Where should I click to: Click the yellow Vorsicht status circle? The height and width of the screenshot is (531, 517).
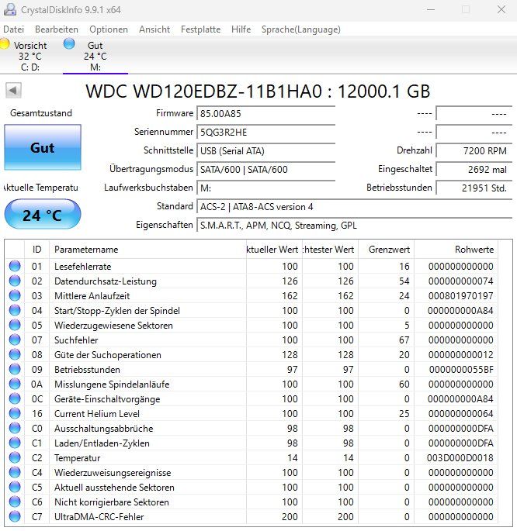click(4, 44)
